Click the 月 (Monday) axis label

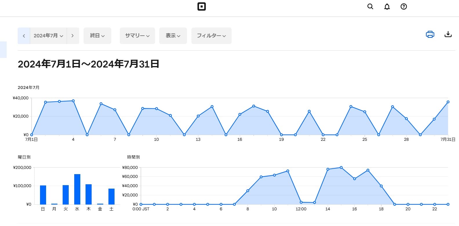(54, 209)
